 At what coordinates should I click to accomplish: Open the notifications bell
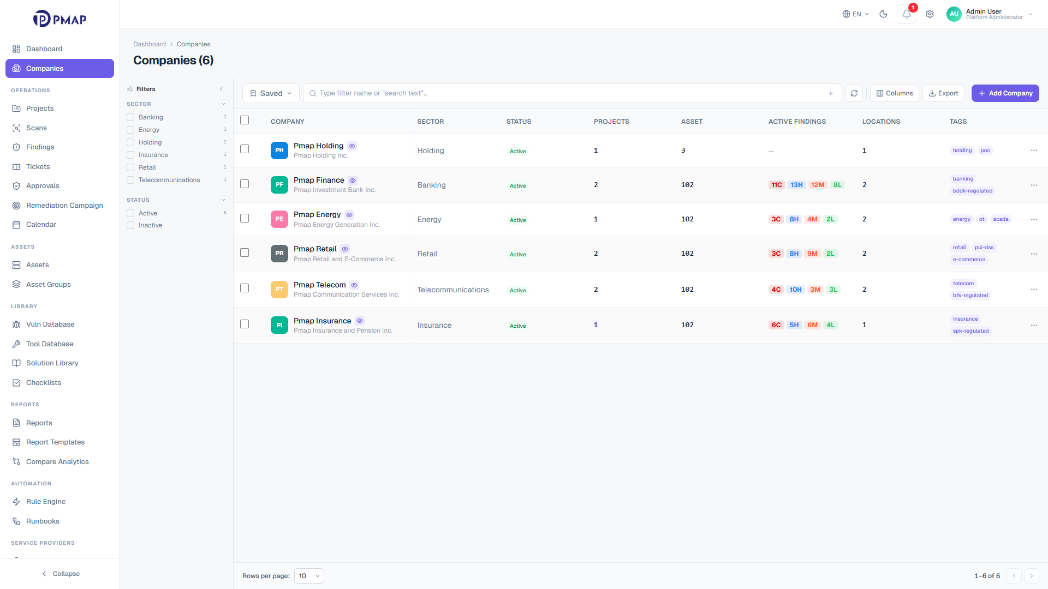(x=907, y=14)
